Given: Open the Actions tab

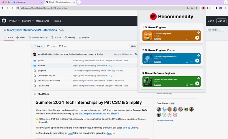Looking at the screenshot, I should (56, 38).
